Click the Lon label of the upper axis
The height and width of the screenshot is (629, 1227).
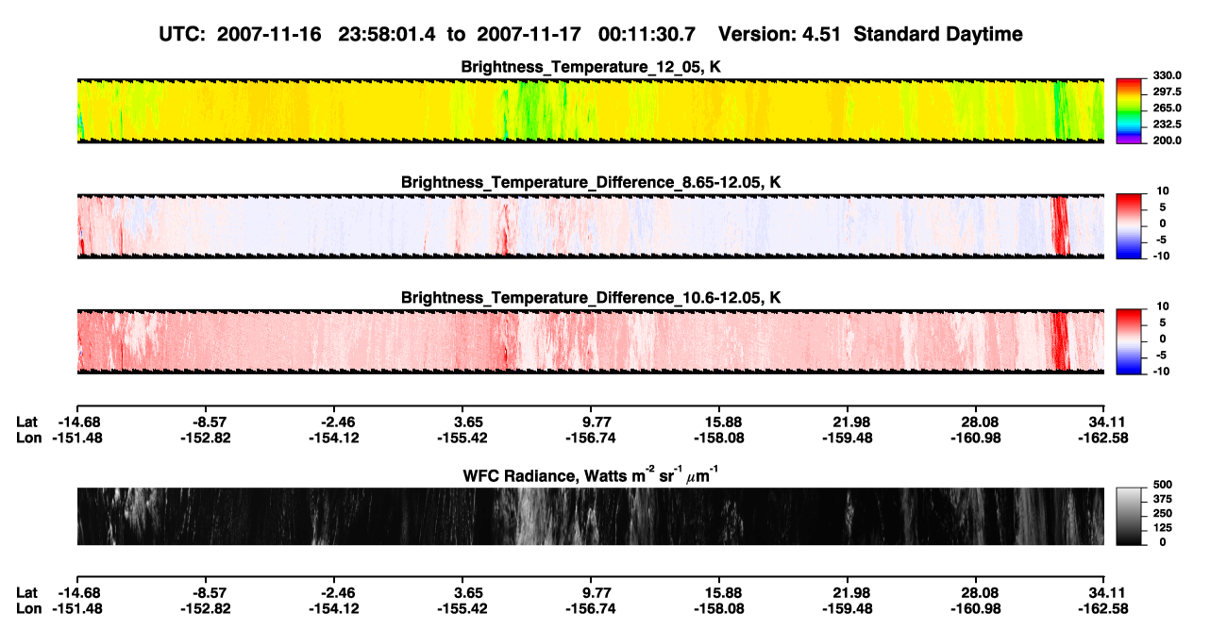point(28,438)
